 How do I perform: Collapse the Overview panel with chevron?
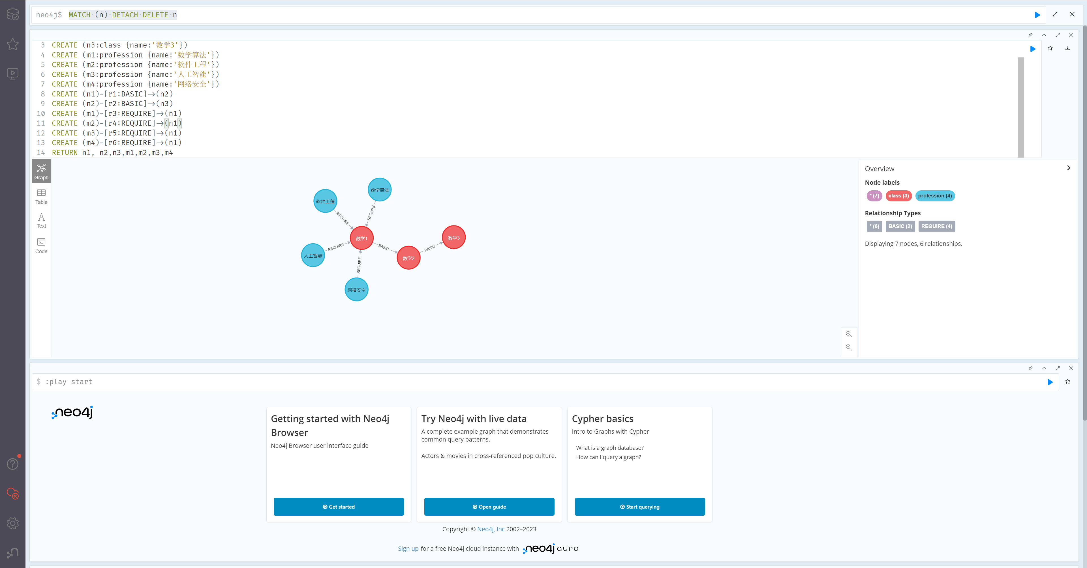point(1068,168)
